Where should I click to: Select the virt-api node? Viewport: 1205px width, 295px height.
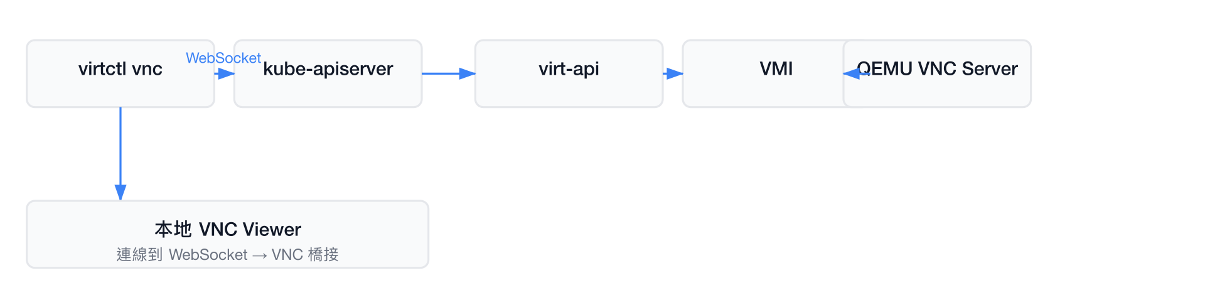(569, 74)
